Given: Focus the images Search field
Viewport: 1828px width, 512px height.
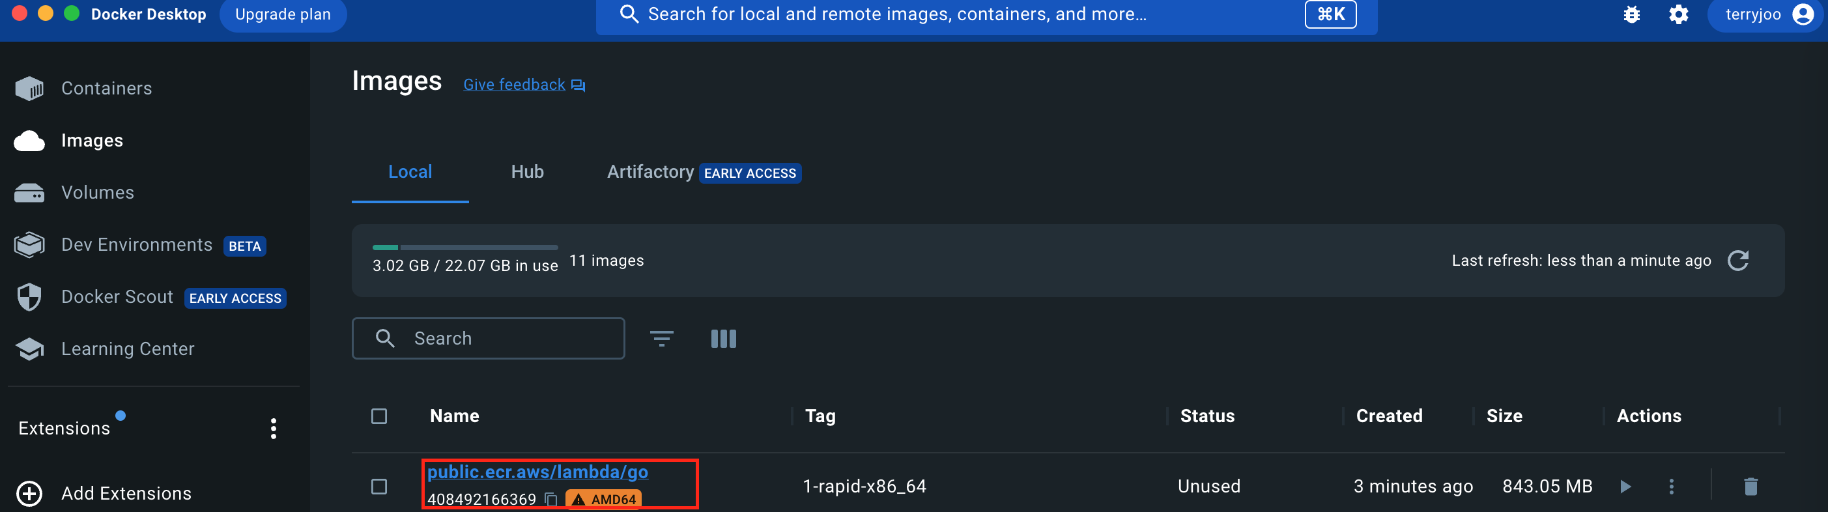Looking at the screenshot, I should pyautogui.click(x=488, y=339).
